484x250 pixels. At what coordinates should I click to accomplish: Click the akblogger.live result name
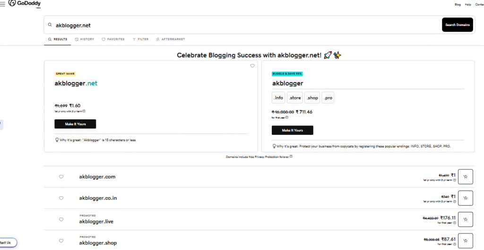[96, 221]
